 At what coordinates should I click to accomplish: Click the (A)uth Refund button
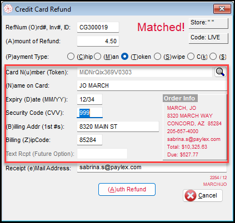[127, 189]
